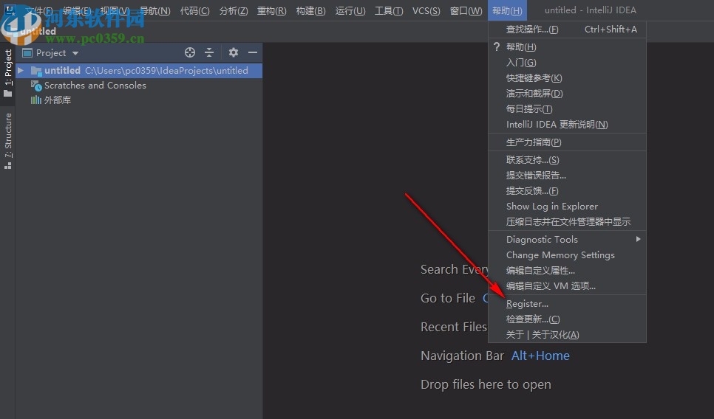The width and height of the screenshot is (714, 419).
Task: Click untitled breadcrumb in navigation bar
Action: (x=38, y=32)
